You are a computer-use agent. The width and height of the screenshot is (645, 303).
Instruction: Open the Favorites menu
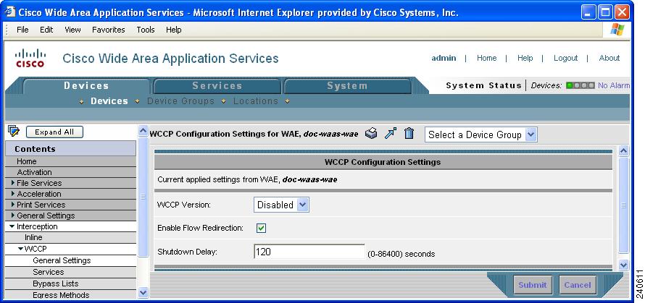[x=109, y=30]
